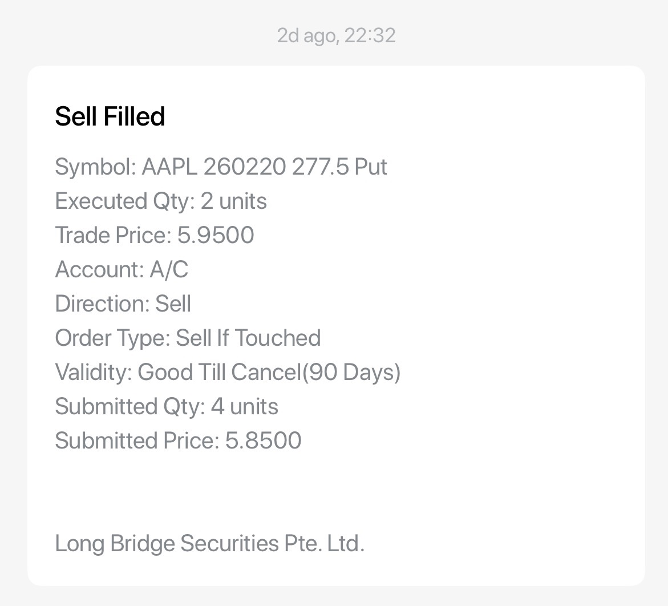Select the "Sell If Touched" order type value
The width and height of the screenshot is (668, 606).
coord(248,338)
